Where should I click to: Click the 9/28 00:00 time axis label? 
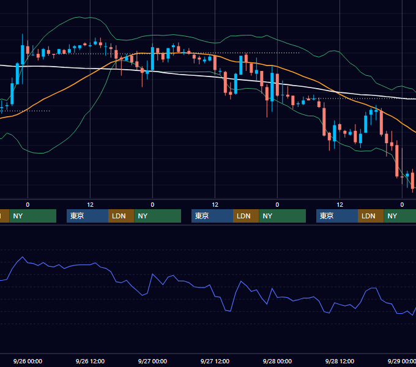pyautogui.click(x=277, y=361)
